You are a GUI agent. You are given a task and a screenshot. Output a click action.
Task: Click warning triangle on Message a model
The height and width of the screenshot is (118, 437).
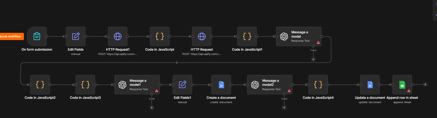318,42
